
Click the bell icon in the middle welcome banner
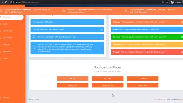point(63,11)
